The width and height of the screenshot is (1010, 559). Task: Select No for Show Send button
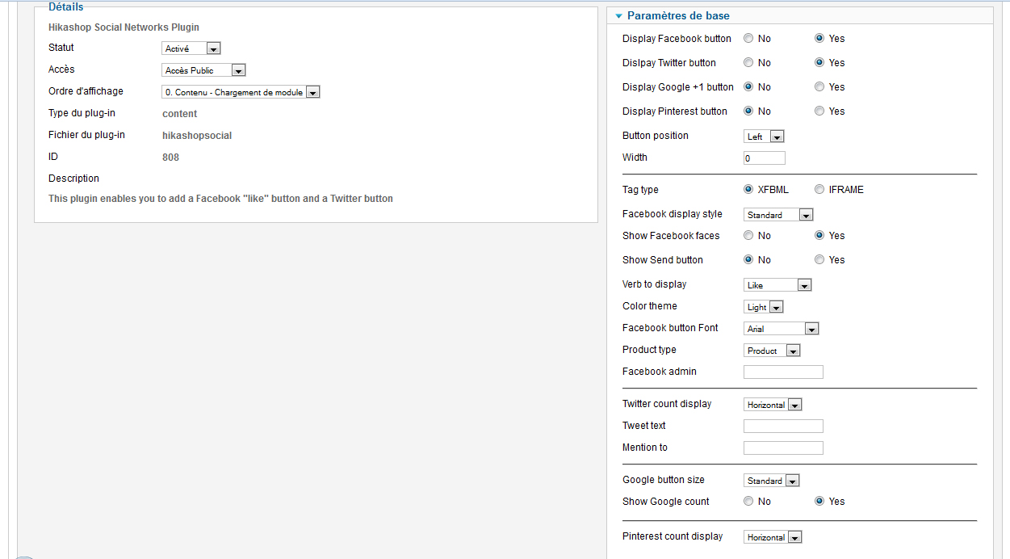(748, 259)
